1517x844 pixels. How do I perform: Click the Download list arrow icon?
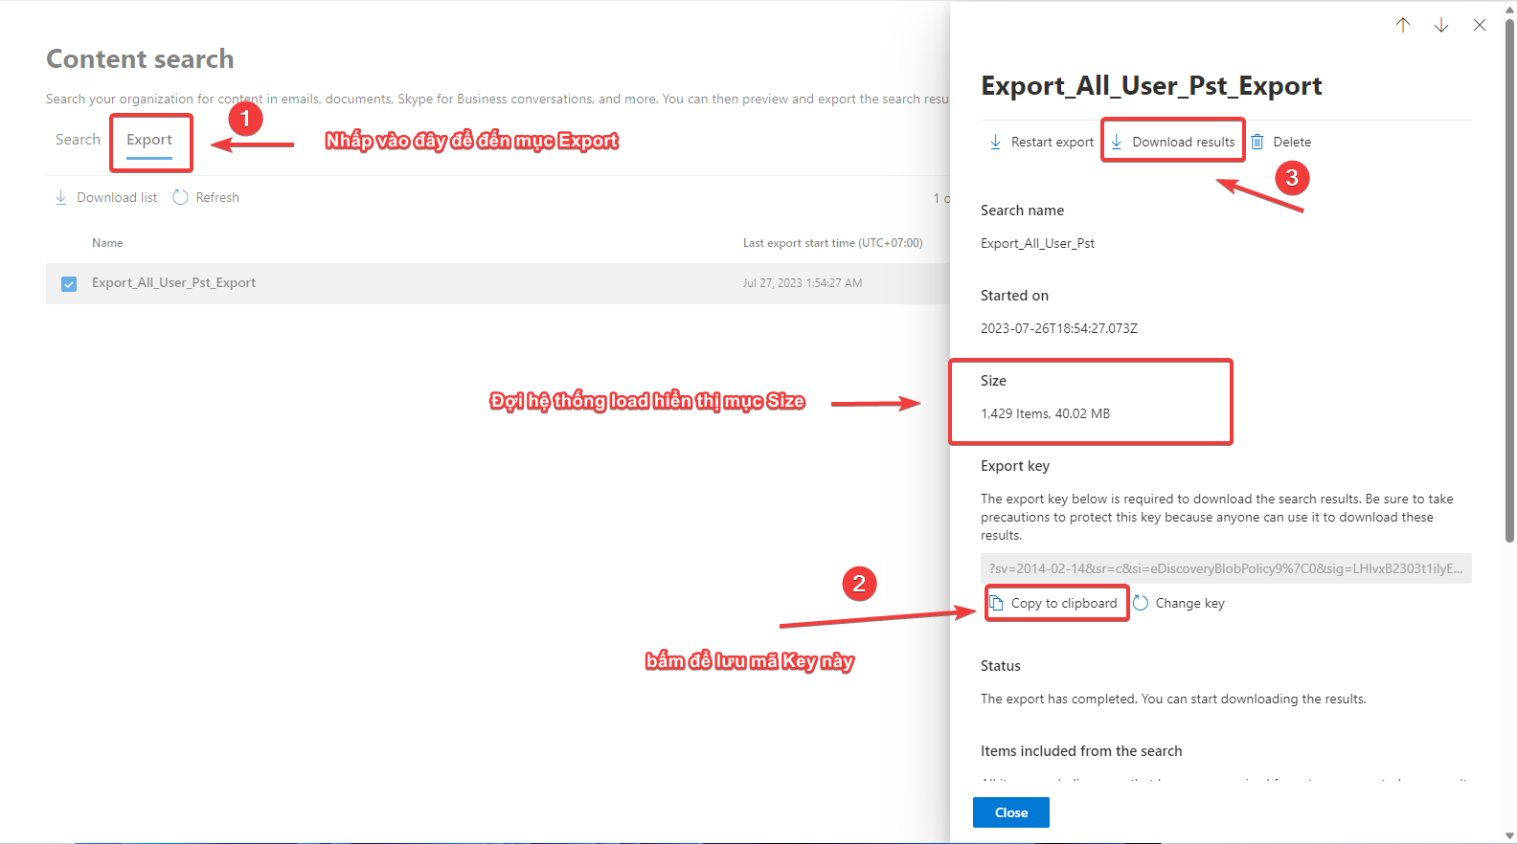pos(61,197)
